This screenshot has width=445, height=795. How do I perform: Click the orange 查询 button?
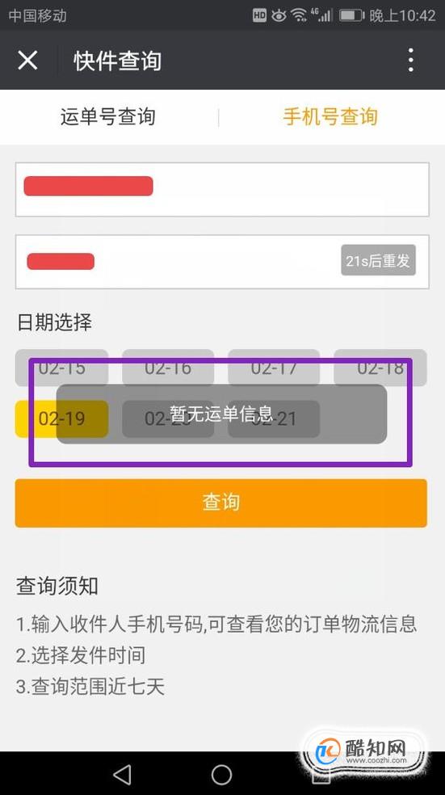click(221, 503)
